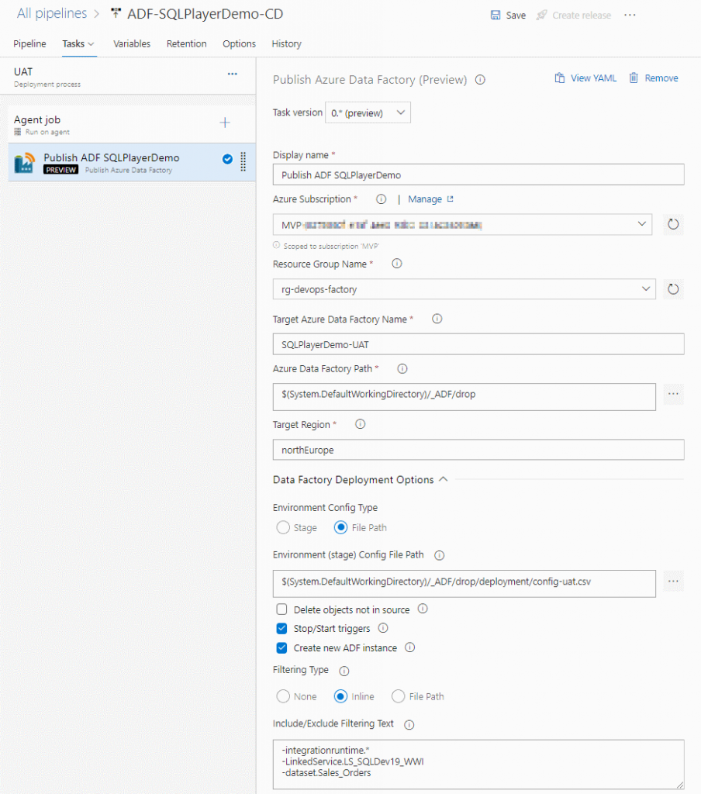Viewport: 701px width, 794px height.
Task: Expand the Azure Subscription dropdown
Action: click(x=640, y=224)
